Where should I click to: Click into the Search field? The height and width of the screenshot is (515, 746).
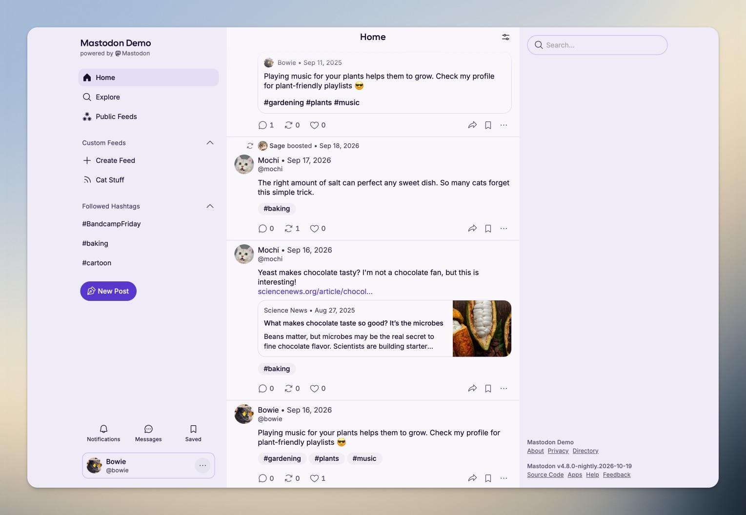[x=597, y=45]
